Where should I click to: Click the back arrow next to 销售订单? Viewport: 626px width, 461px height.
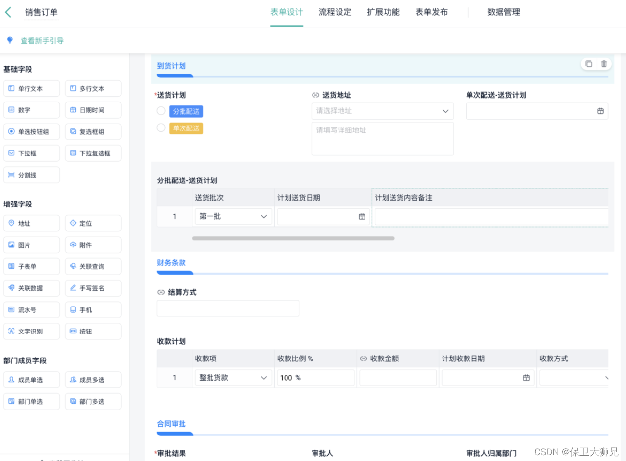(8, 12)
